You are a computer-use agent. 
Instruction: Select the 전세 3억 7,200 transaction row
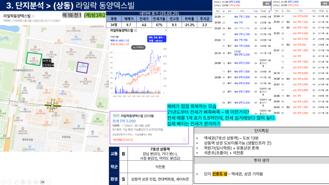click(x=301, y=22)
